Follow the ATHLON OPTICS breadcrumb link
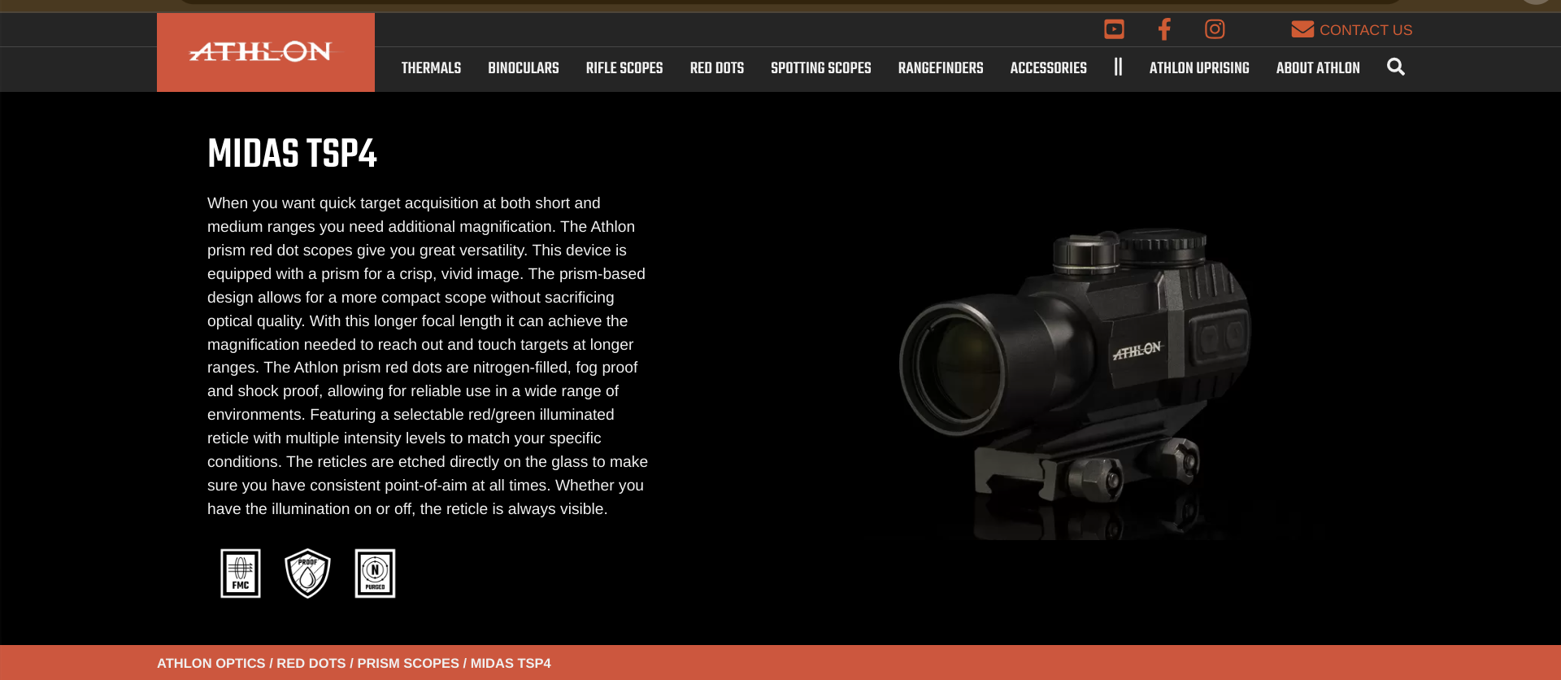The image size is (1561, 680). (x=211, y=664)
